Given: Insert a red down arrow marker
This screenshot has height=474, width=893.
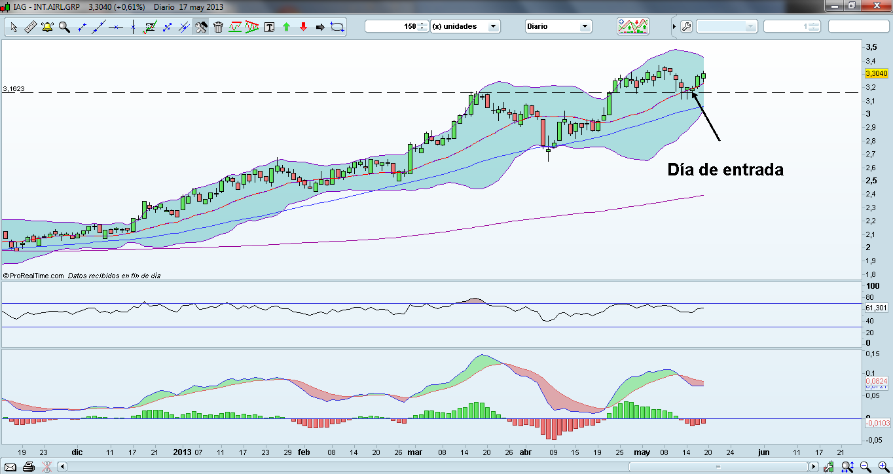Looking at the screenshot, I should 303,27.
